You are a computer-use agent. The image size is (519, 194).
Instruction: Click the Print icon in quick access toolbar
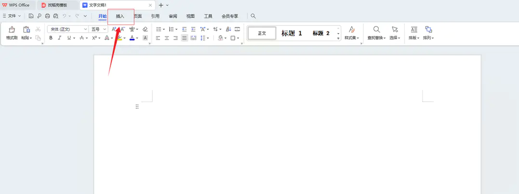coord(47,16)
